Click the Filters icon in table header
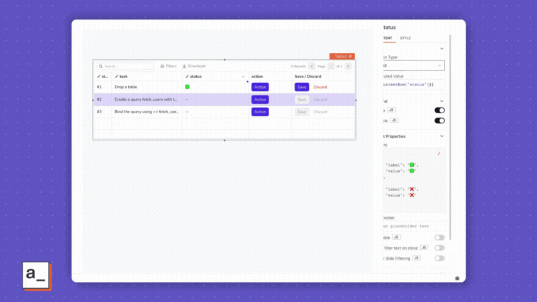 click(x=163, y=66)
